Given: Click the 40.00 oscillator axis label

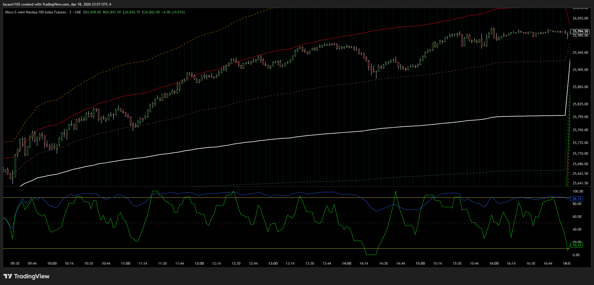Looking at the screenshot, I should click(x=577, y=229).
